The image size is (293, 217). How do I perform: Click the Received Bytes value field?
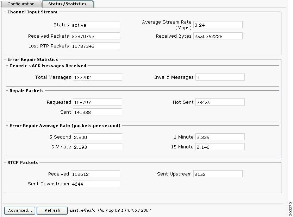point(218,36)
